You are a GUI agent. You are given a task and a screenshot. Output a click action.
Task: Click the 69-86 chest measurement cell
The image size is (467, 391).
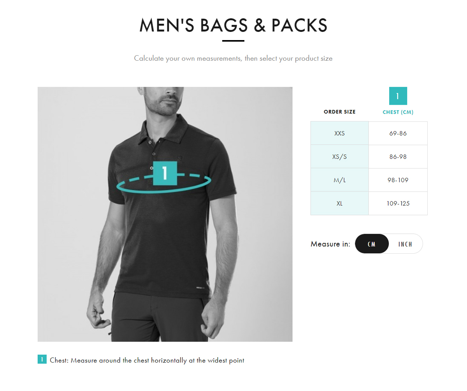[398, 133]
